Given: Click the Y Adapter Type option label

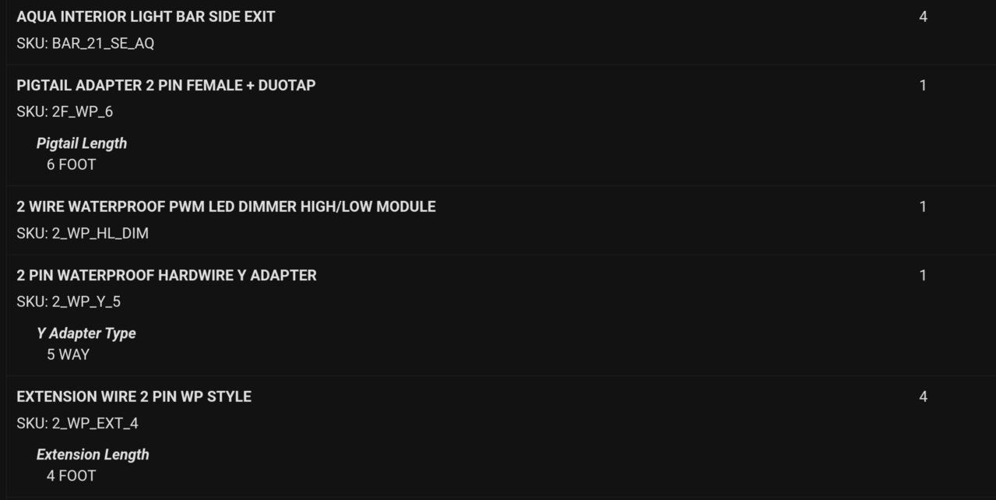Looking at the screenshot, I should (x=86, y=333).
